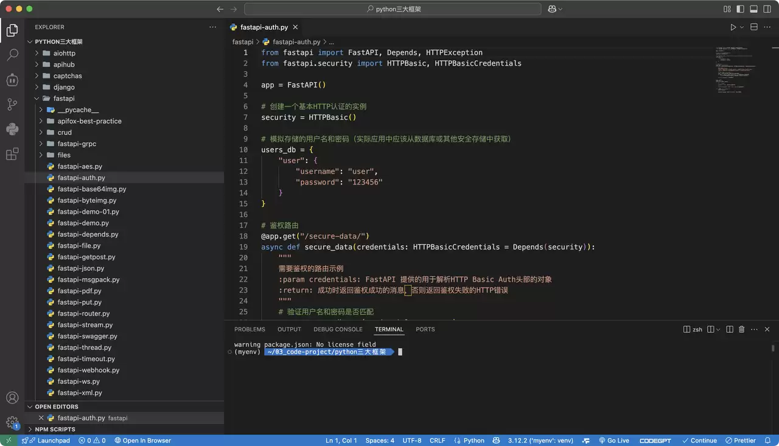Switch to the OUTPUT tab
The width and height of the screenshot is (779, 446).
pos(289,329)
